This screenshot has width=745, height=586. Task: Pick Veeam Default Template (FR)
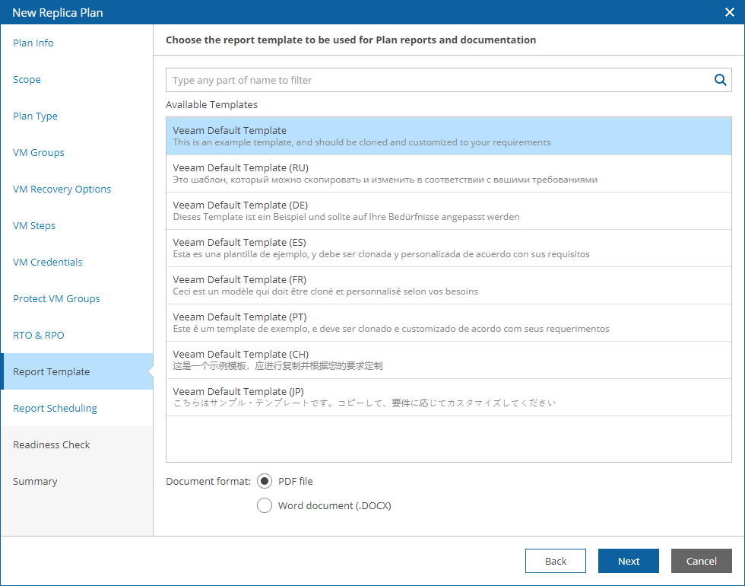click(x=449, y=285)
